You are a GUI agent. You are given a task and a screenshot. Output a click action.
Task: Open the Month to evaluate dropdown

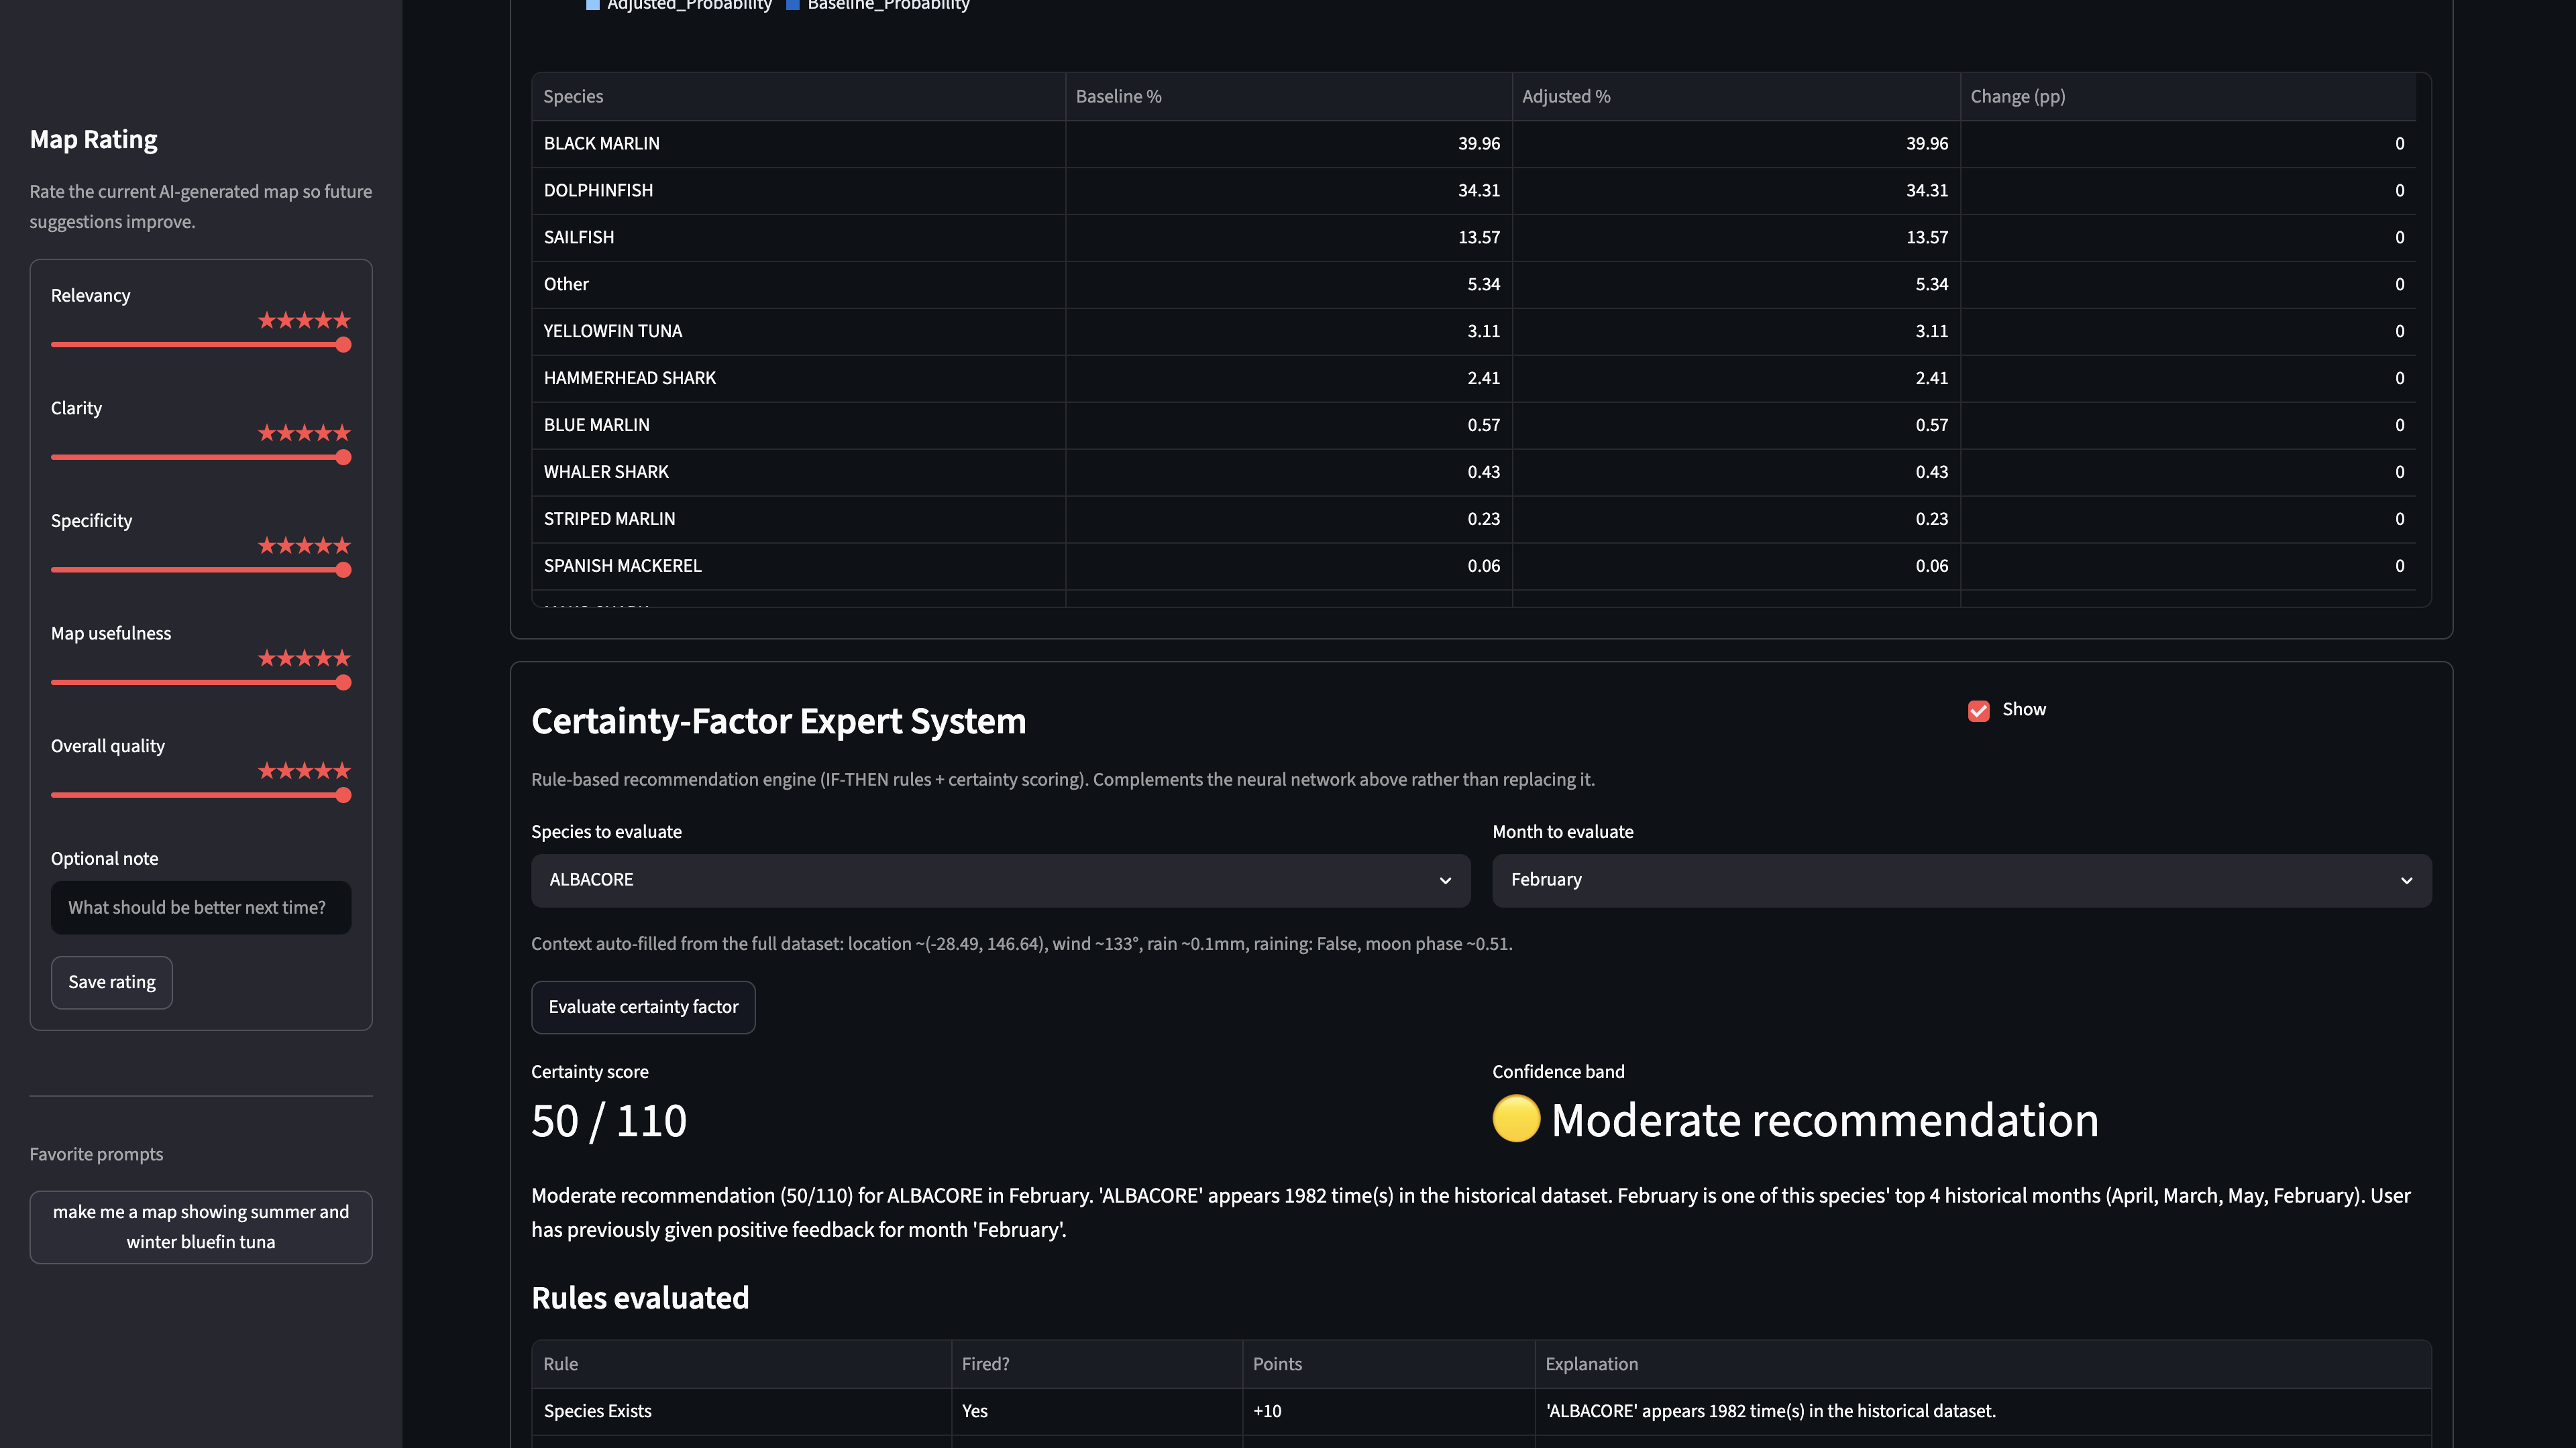[1961, 880]
